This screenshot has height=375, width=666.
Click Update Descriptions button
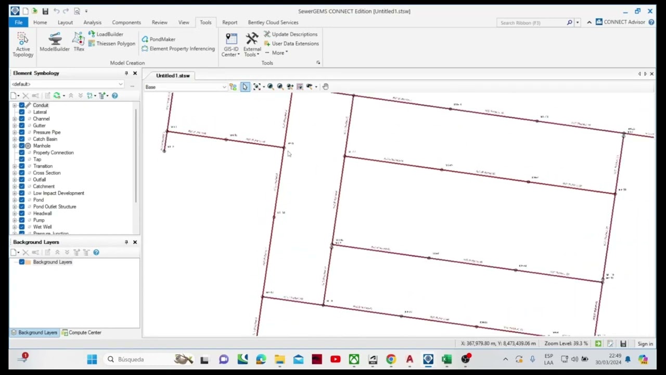pyautogui.click(x=290, y=34)
